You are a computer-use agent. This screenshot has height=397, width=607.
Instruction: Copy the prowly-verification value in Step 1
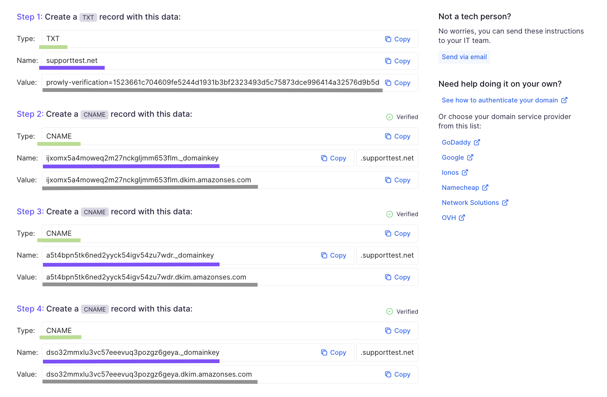(x=397, y=83)
